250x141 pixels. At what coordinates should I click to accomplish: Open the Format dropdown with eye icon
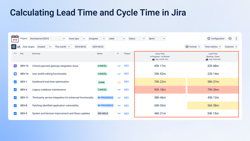click(x=193, y=47)
